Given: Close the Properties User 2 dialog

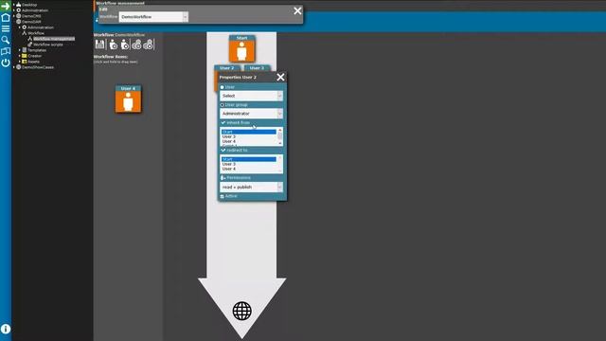Looking at the screenshot, I should click(280, 78).
